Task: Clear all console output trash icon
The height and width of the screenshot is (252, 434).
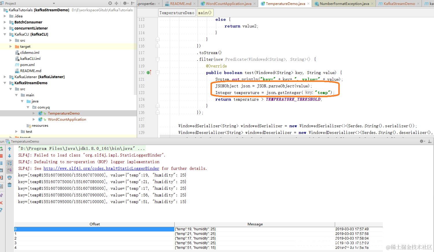Action: (x=10, y=185)
